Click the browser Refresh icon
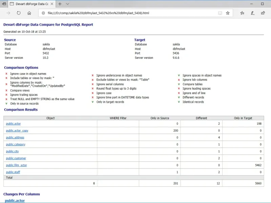 (19, 13)
